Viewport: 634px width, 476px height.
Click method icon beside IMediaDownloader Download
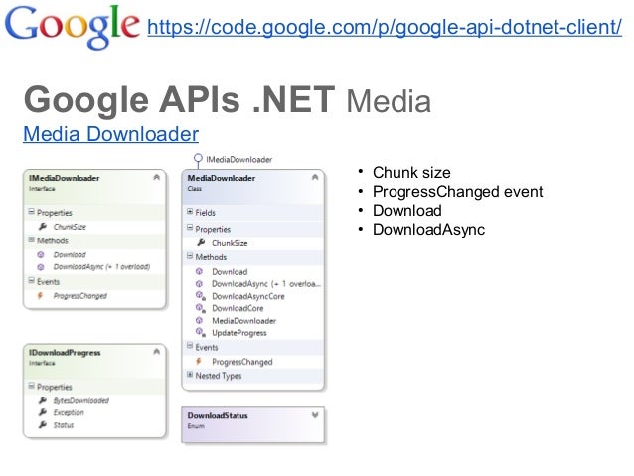point(41,254)
